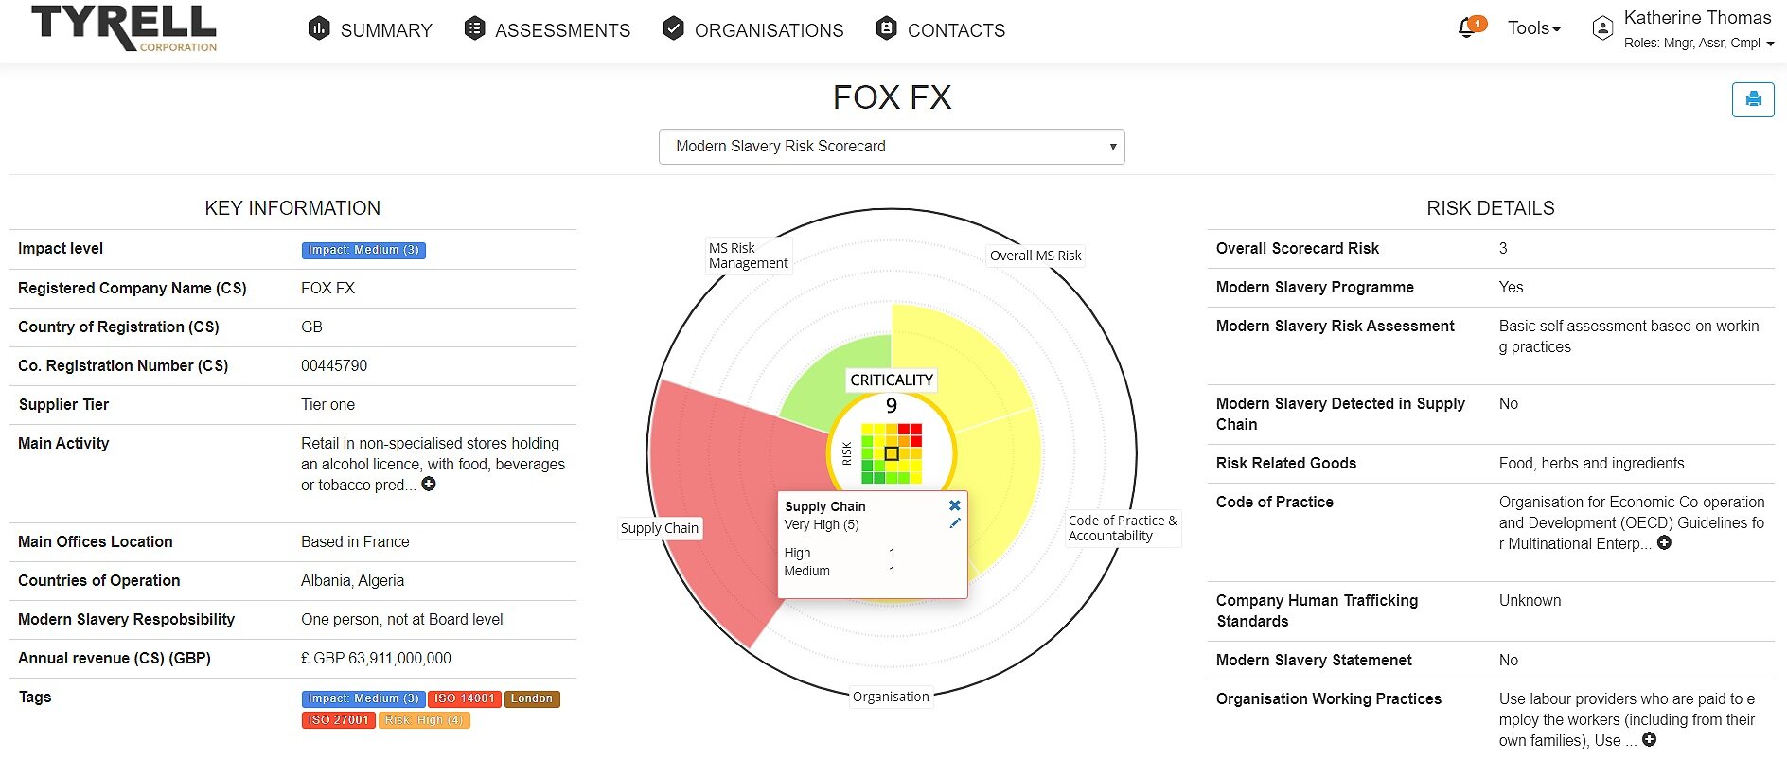The width and height of the screenshot is (1787, 760).
Task: Click the Summary hexagon icon
Action: [319, 28]
